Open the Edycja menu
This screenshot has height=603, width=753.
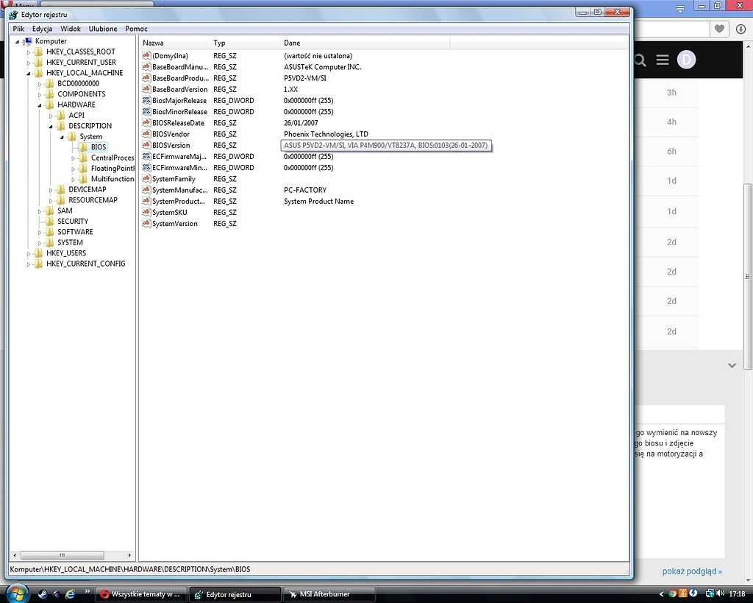pyautogui.click(x=42, y=29)
